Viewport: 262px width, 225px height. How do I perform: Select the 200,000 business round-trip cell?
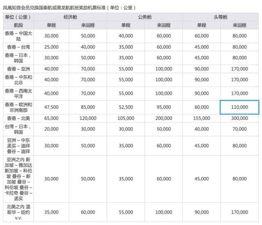(x=164, y=118)
